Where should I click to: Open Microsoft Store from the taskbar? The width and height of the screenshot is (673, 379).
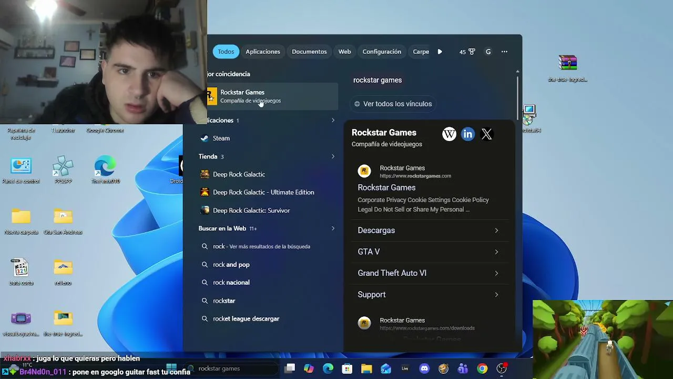(x=347, y=368)
